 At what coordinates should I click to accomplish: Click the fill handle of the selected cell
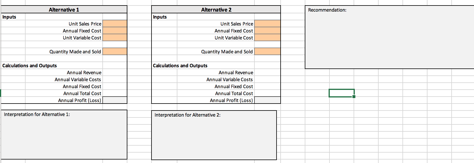coord(354,97)
